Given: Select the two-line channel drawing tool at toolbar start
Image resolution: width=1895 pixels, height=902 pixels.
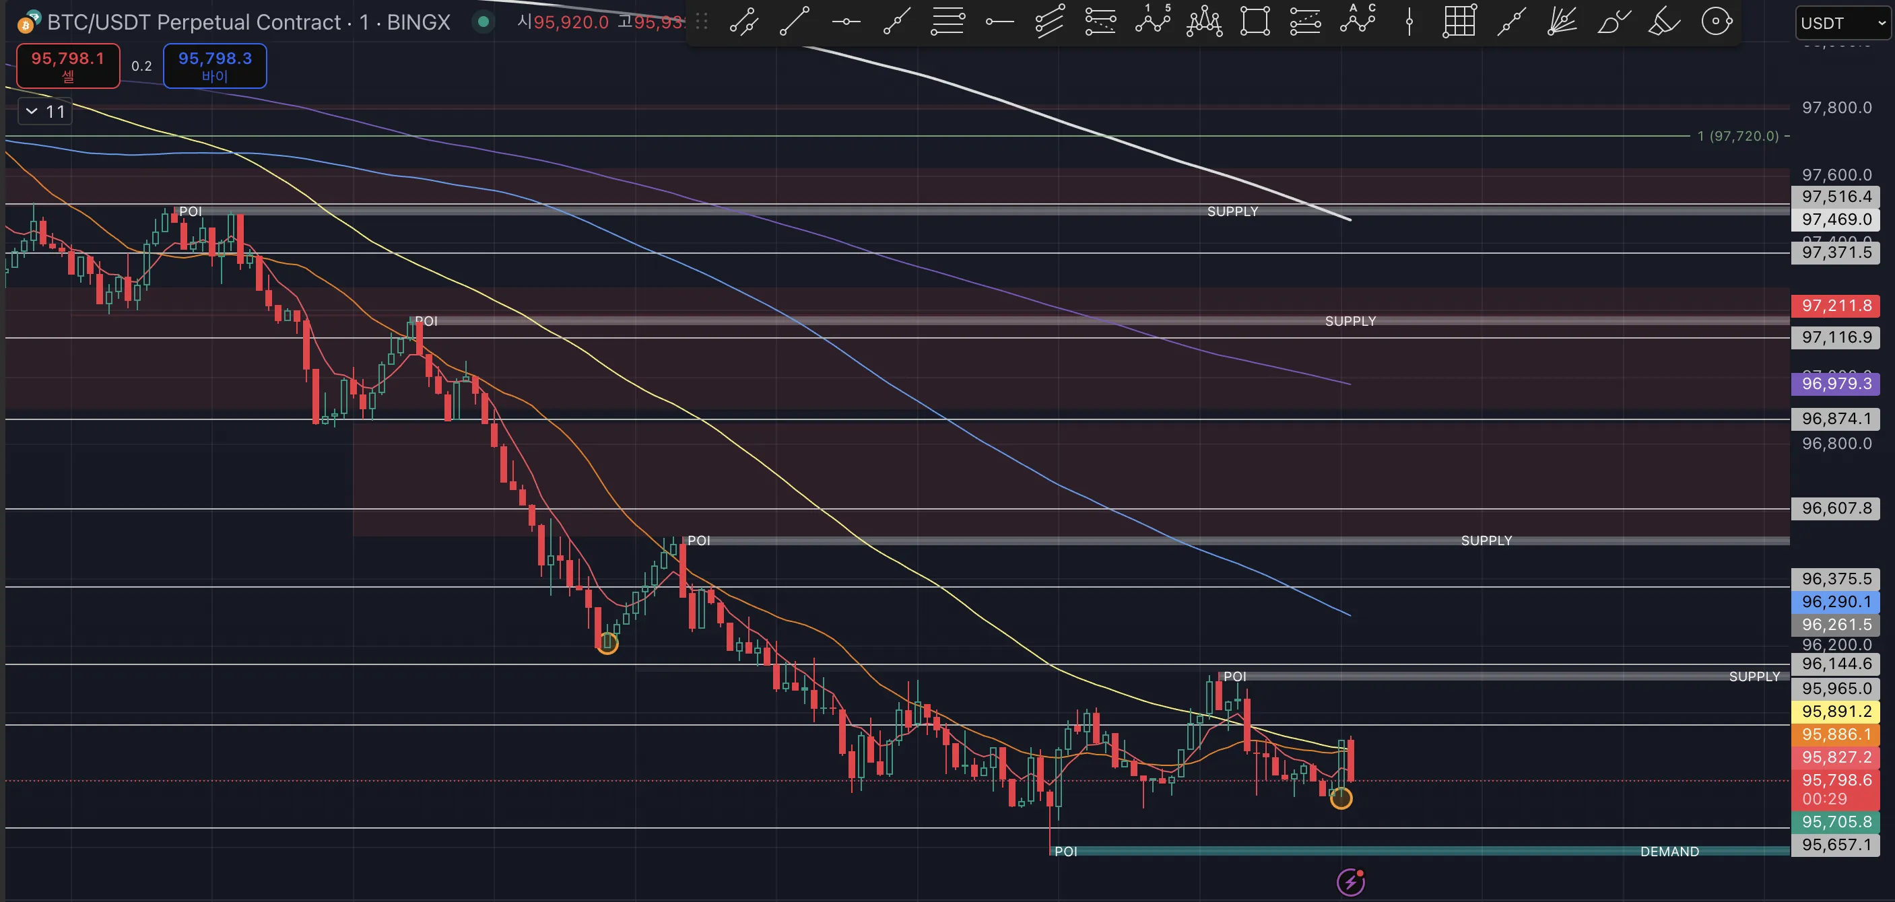Looking at the screenshot, I should click(x=743, y=22).
